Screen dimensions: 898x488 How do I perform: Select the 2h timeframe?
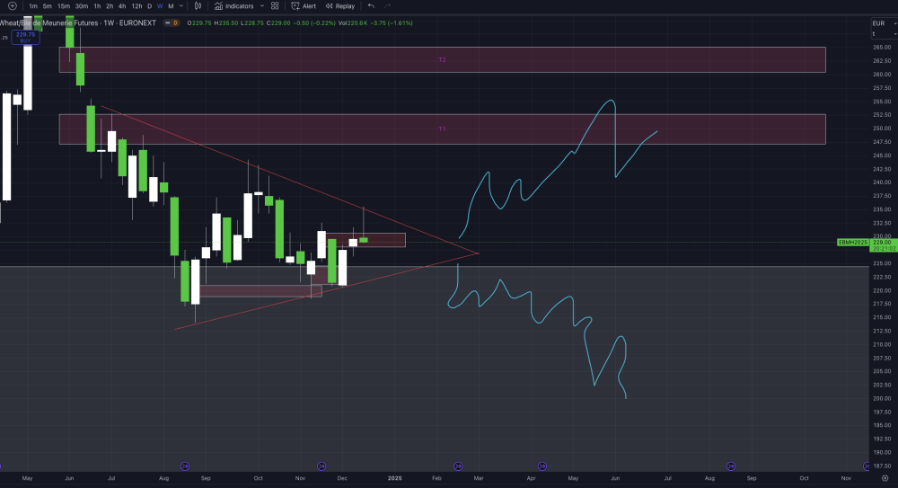(x=110, y=6)
